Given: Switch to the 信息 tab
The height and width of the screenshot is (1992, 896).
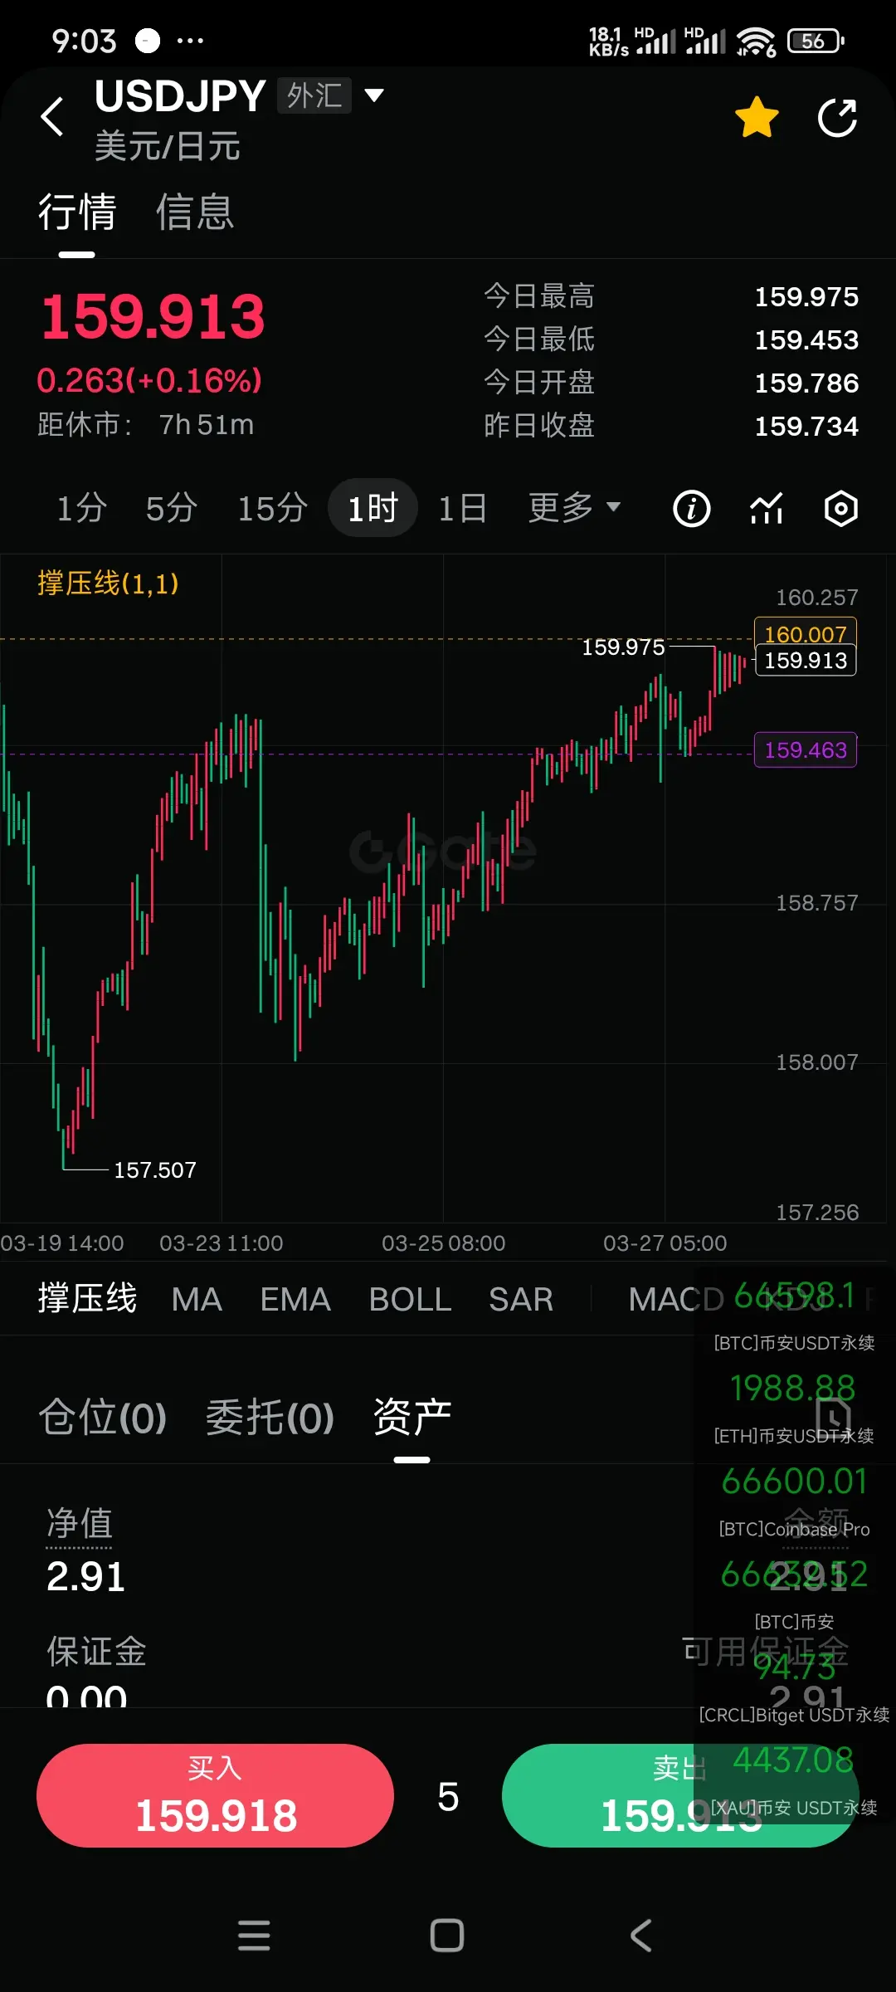Looking at the screenshot, I should point(195,212).
